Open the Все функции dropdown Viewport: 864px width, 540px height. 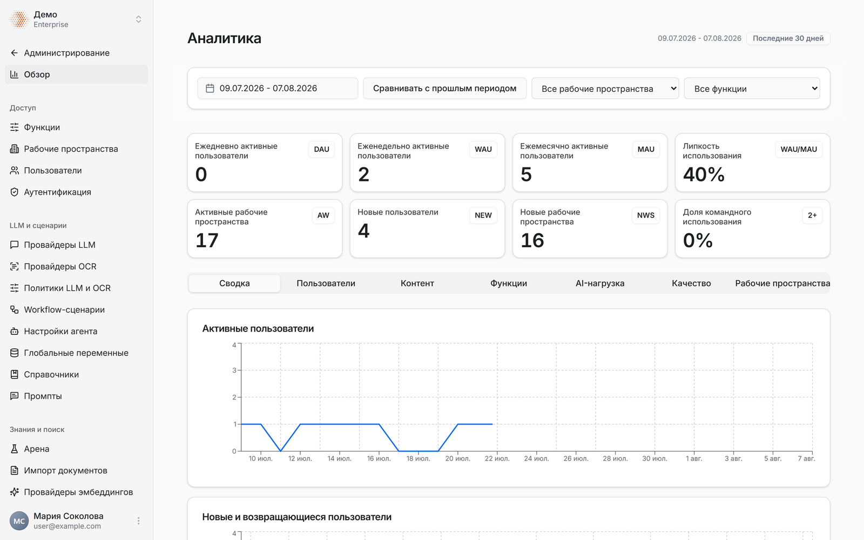pyautogui.click(x=752, y=89)
